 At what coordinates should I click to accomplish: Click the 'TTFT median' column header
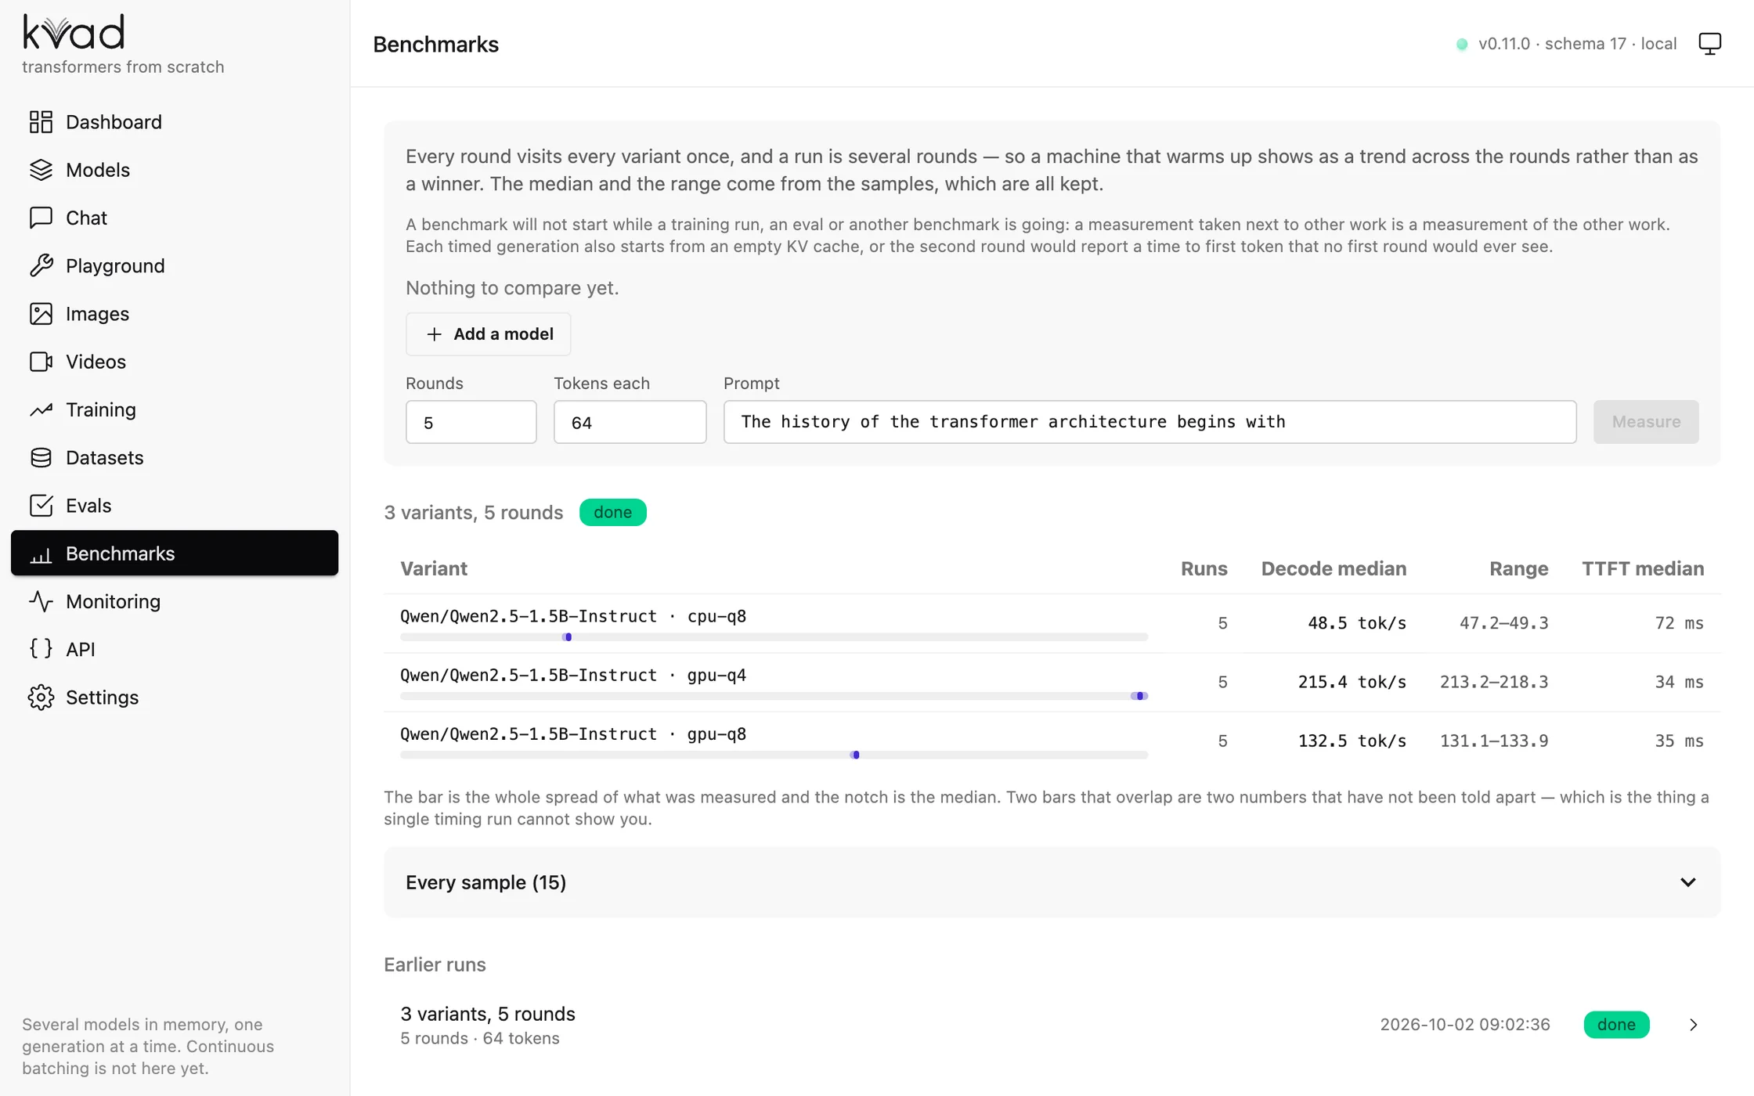click(1643, 568)
